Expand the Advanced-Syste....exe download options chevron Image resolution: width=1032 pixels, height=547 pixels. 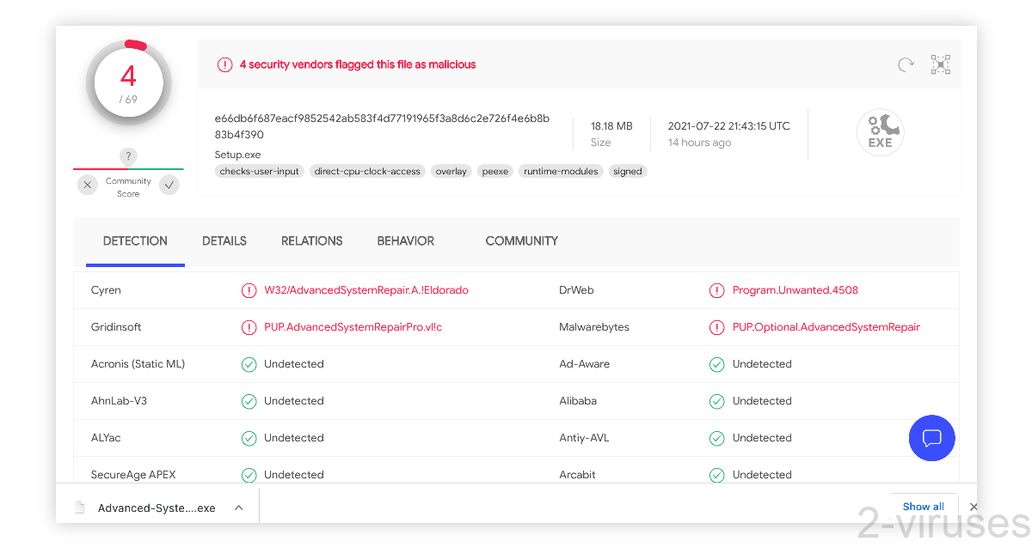[239, 507]
